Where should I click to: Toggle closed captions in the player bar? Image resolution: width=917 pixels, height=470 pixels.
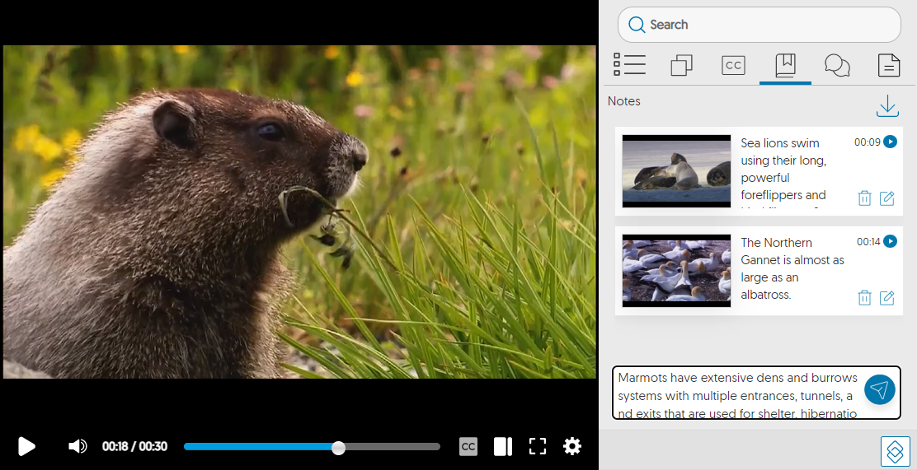coord(468,447)
